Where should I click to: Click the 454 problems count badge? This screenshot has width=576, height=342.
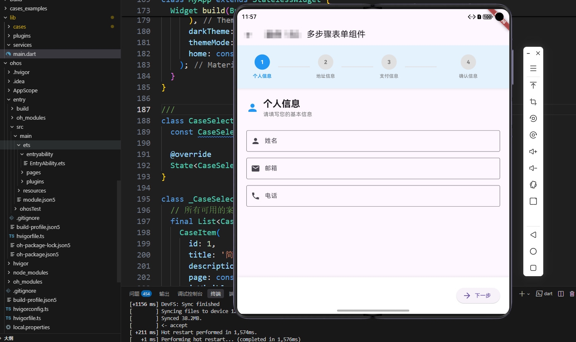click(x=146, y=294)
